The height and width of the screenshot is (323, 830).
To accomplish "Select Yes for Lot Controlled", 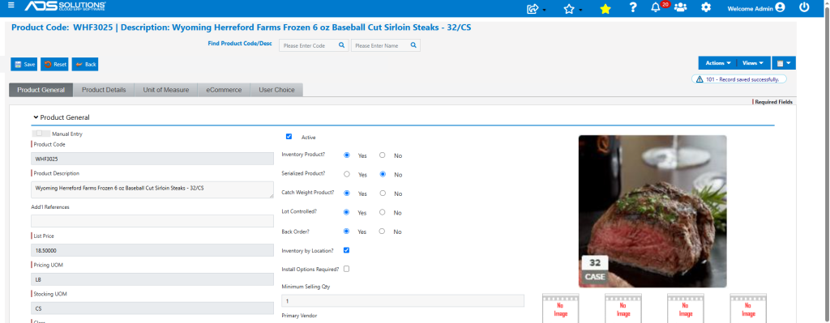I will pos(347,212).
